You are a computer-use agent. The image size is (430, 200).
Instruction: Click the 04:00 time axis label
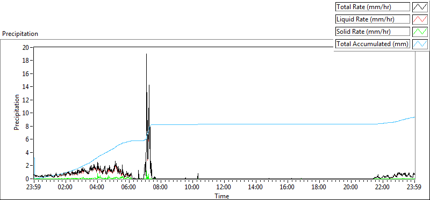point(97,188)
